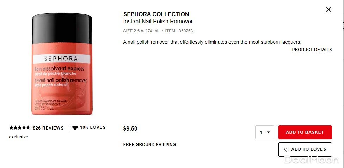Click the Item 1350263 number text
This screenshot has width=344, height=168.
[x=179, y=31]
